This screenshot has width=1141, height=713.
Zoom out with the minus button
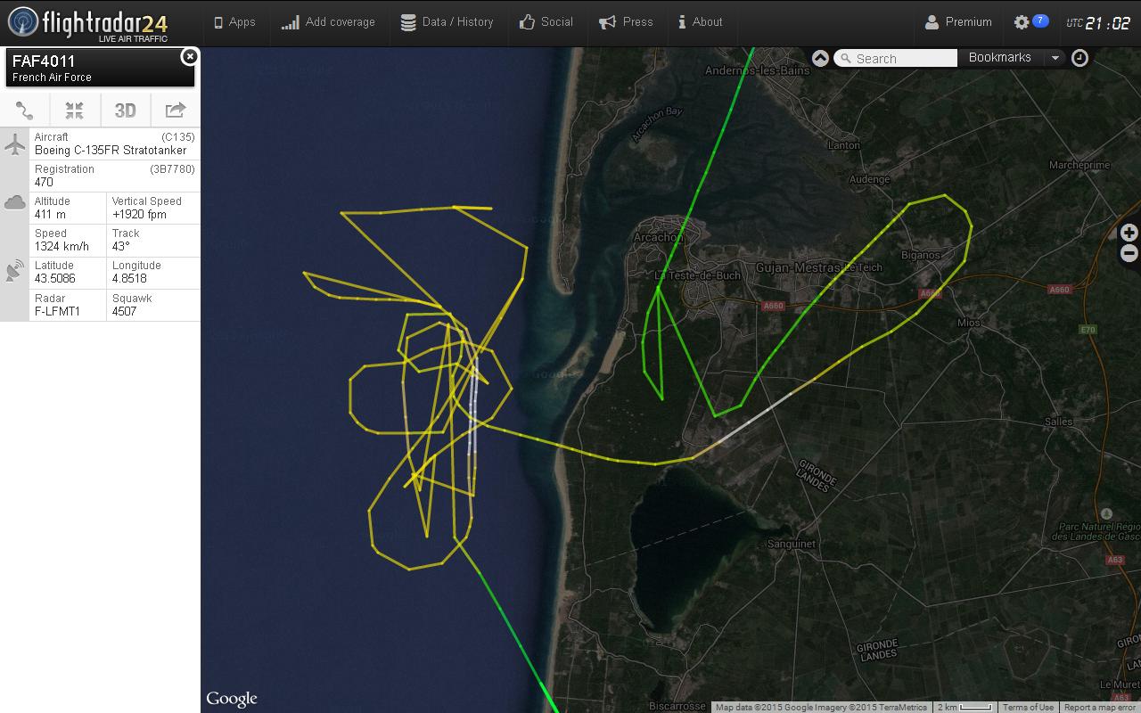coord(1129,254)
